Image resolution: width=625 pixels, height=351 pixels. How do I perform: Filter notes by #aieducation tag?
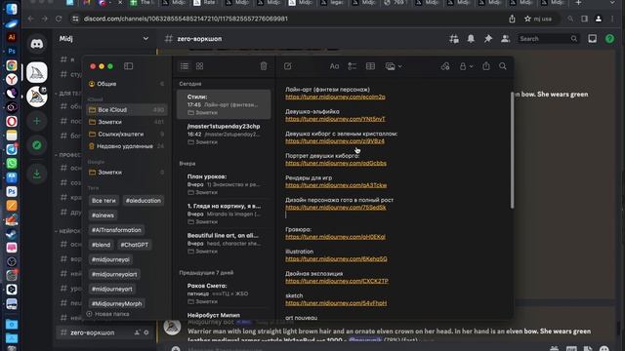coord(144,201)
